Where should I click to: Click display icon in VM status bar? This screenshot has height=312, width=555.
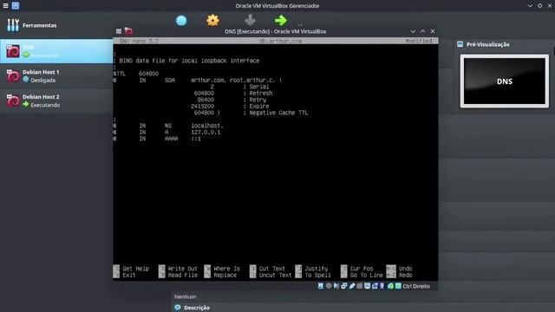(x=368, y=286)
